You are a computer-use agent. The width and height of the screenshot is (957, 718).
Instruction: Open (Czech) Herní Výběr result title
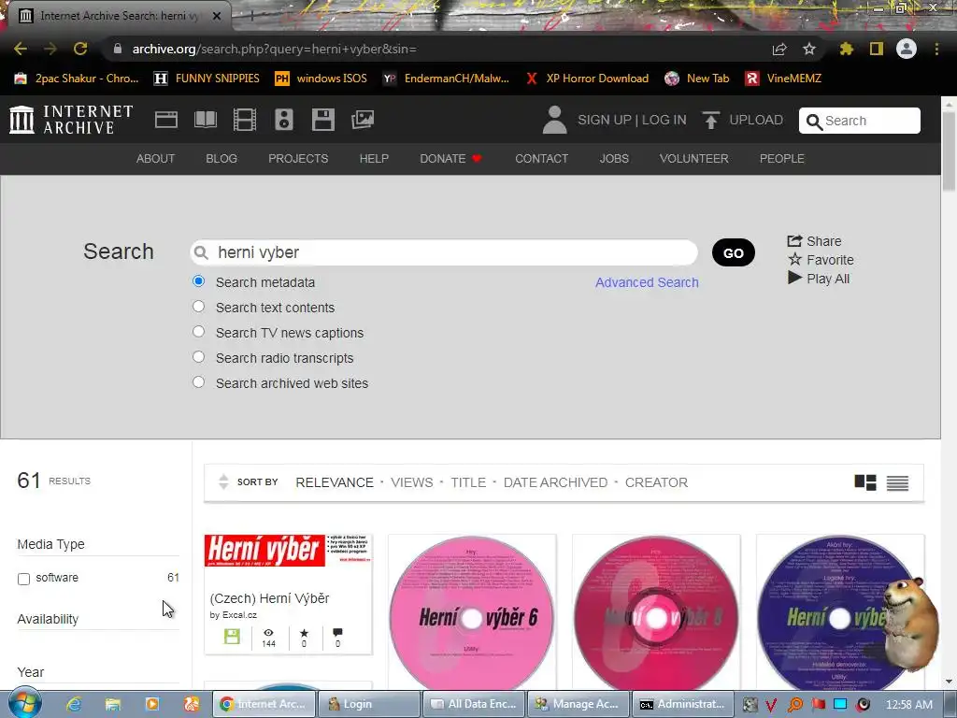coord(269,598)
